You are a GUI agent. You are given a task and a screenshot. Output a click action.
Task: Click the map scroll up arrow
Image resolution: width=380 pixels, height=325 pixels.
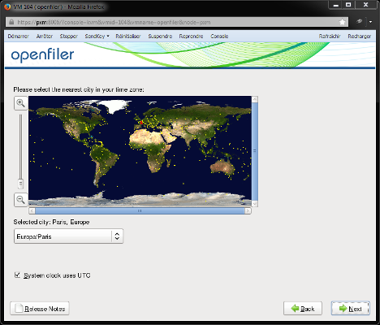[254, 99]
